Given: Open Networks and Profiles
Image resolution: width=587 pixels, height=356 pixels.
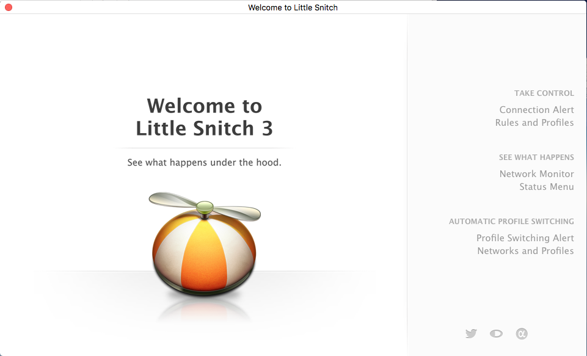Looking at the screenshot, I should [x=525, y=251].
